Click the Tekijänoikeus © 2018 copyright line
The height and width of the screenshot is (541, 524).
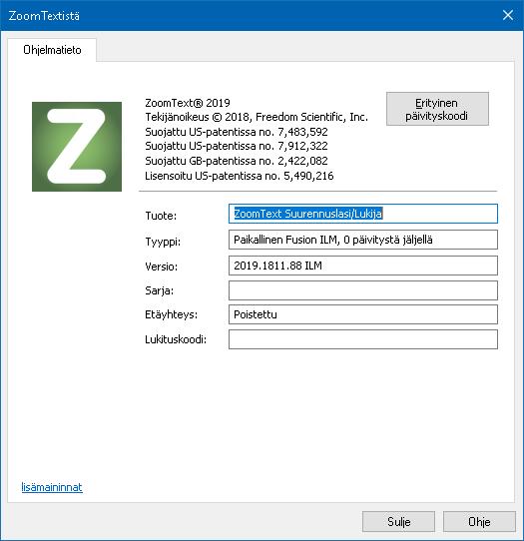click(257, 118)
